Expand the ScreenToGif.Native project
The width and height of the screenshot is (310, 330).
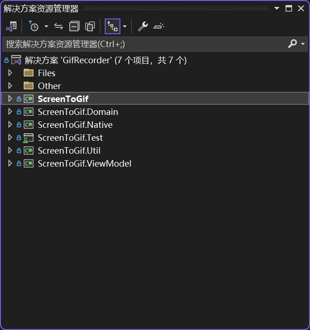pos(10,125)
